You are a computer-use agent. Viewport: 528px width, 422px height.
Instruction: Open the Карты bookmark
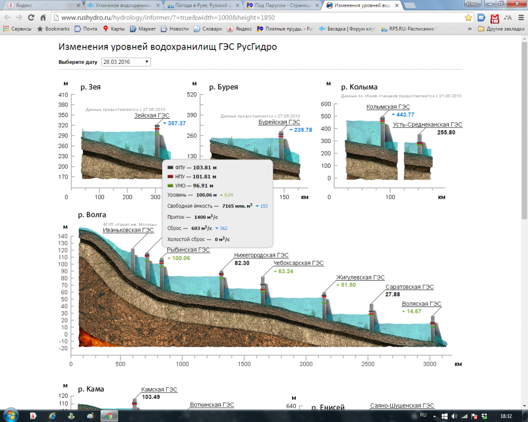pyautogui.click(x=114, y=28)
